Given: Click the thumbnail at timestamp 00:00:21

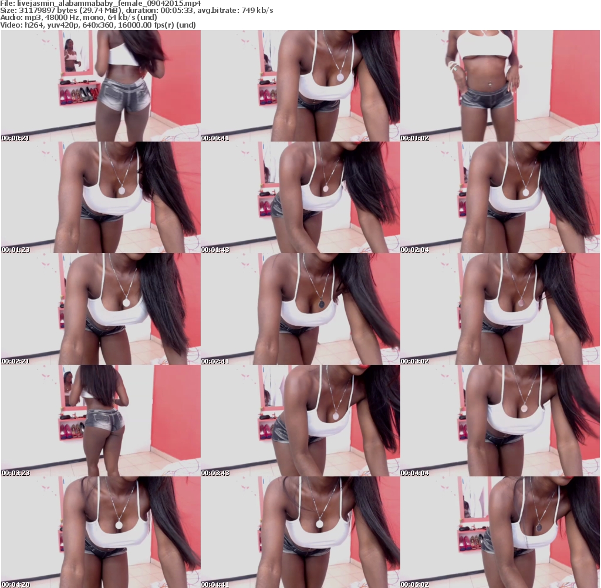Looking at the screenshot, I should click(100, 86).
